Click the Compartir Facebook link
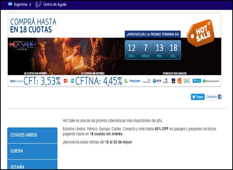The width and height of the screenshot is (233, 170). (211, 97)
